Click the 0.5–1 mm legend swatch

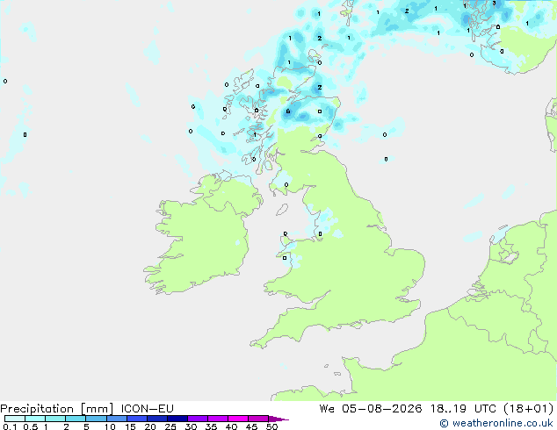click(35, 419)
